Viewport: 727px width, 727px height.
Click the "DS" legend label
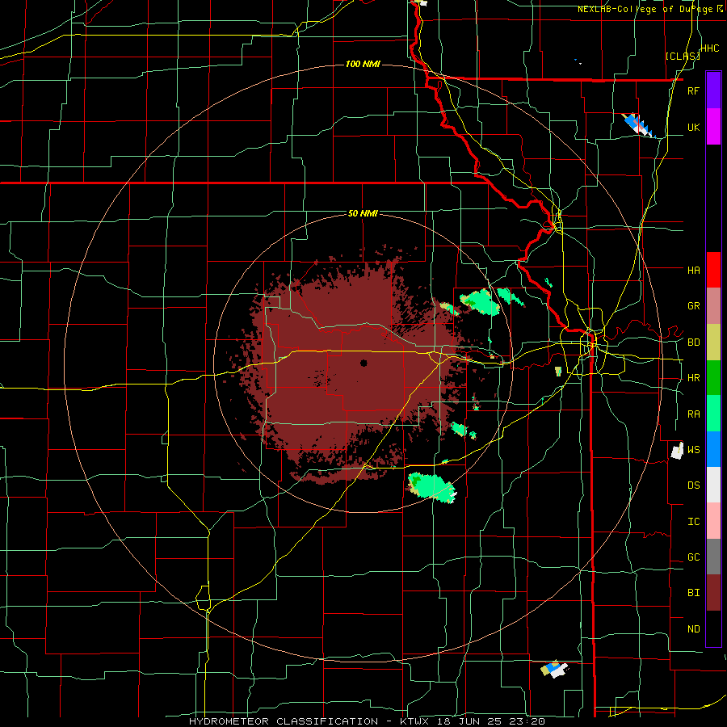pos(693,485)
